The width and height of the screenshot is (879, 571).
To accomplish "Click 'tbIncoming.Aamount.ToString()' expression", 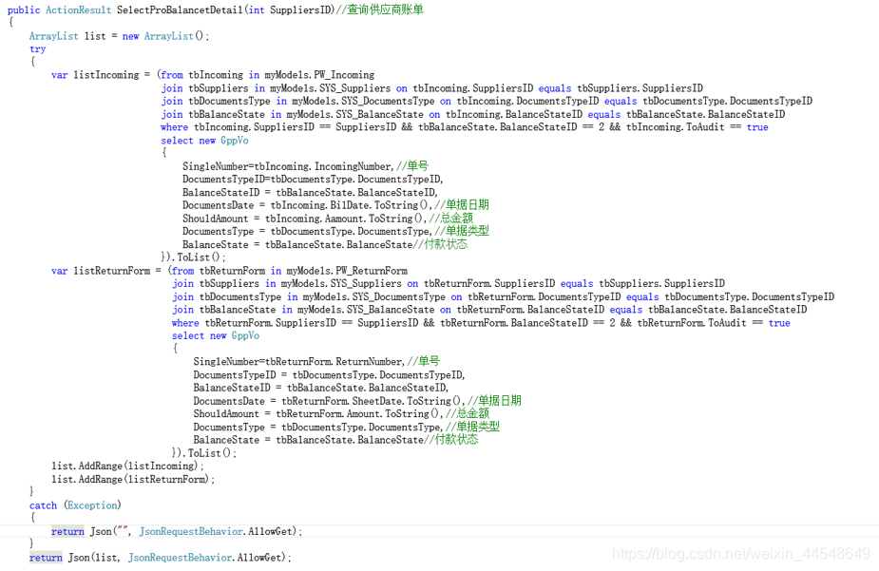I will click(346, 219).
